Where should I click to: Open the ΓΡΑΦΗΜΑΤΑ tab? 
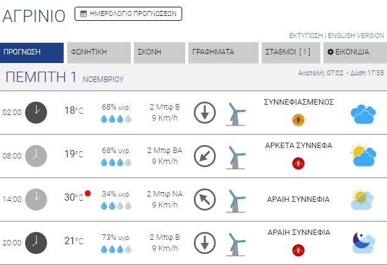click(x=223, y=52)
